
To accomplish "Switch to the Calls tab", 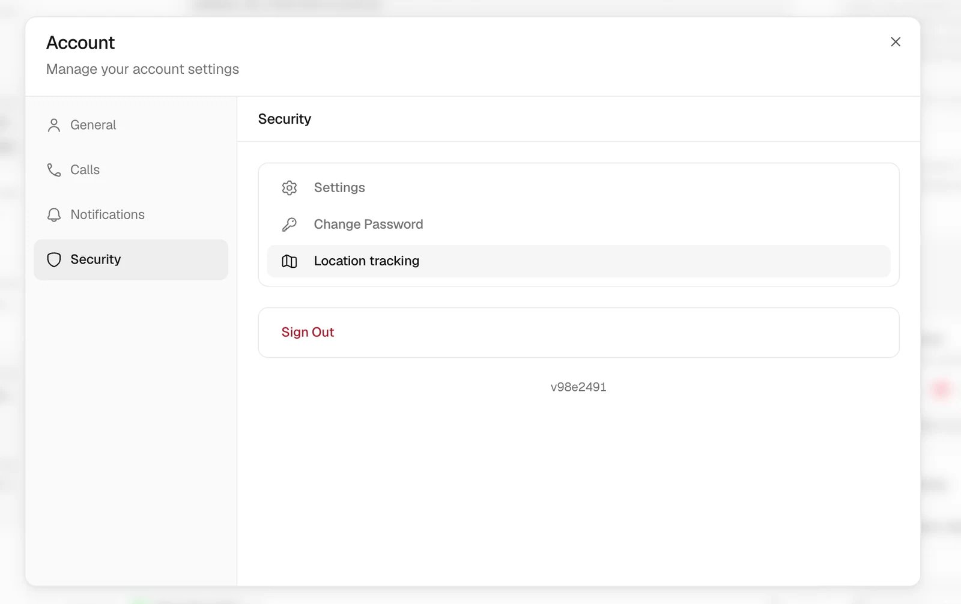I will (131, 170).
